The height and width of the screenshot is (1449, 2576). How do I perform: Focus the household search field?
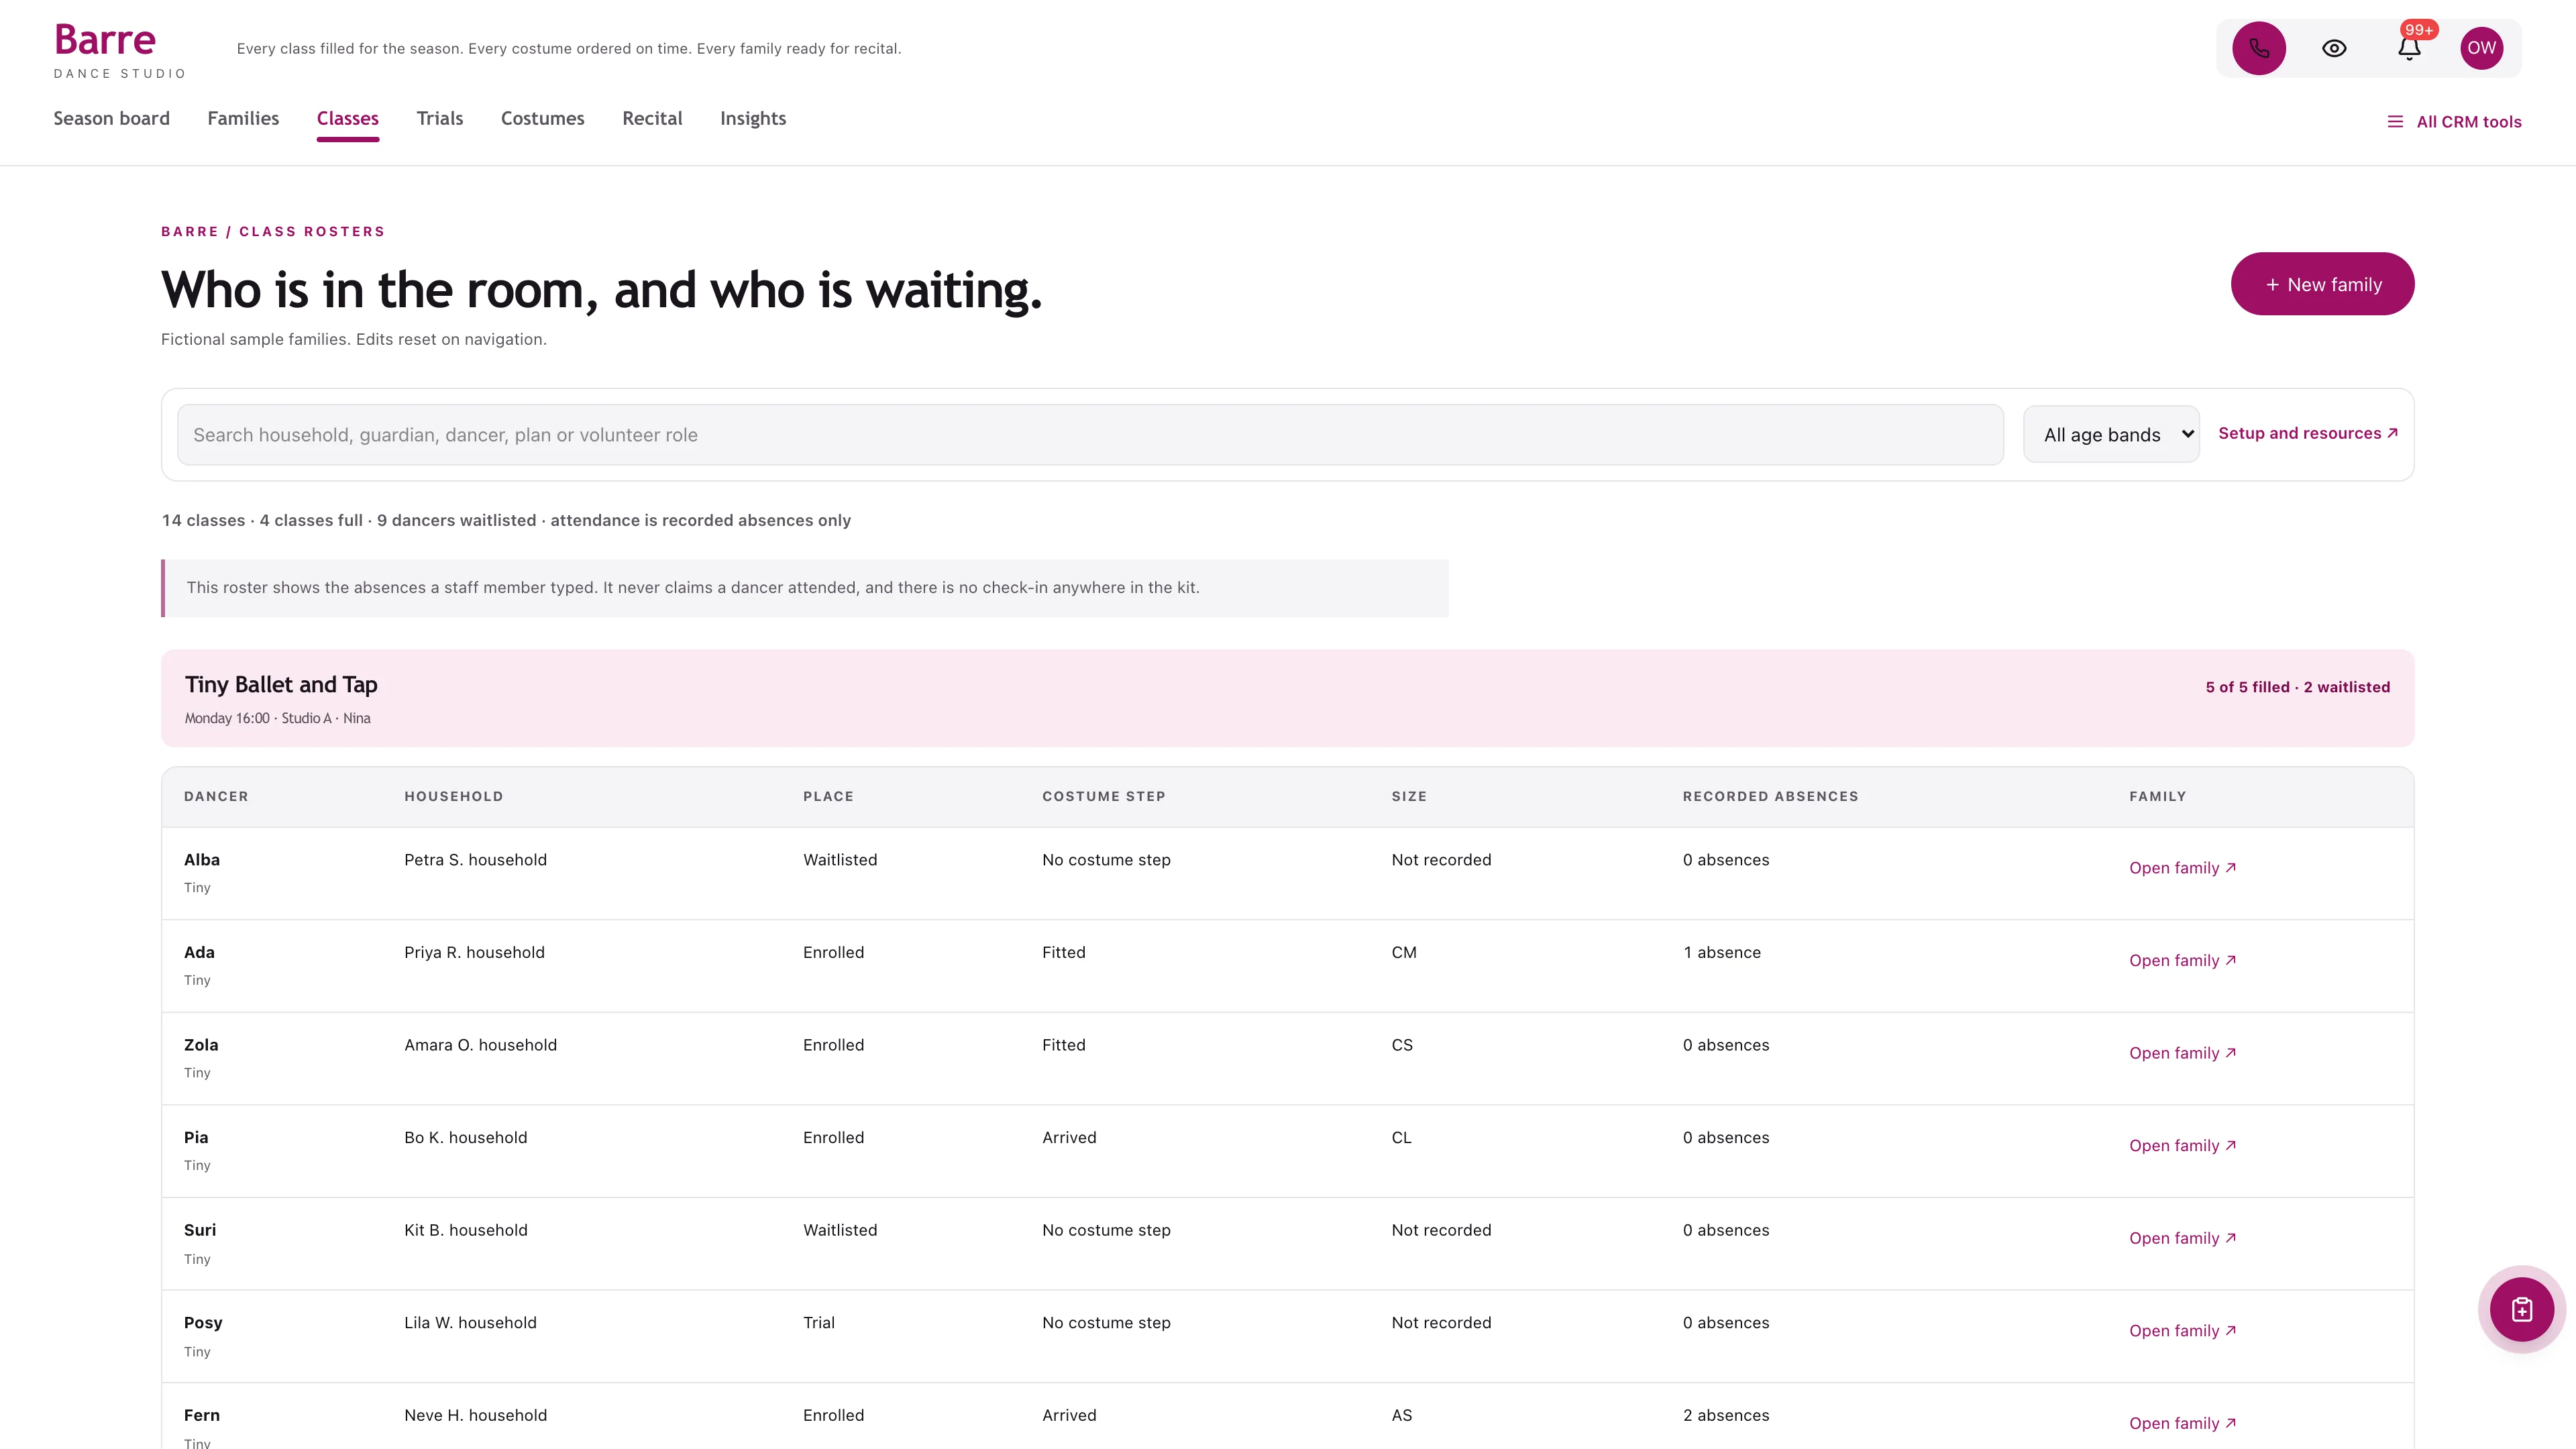pyautogui.click(x=1090, y=435)
